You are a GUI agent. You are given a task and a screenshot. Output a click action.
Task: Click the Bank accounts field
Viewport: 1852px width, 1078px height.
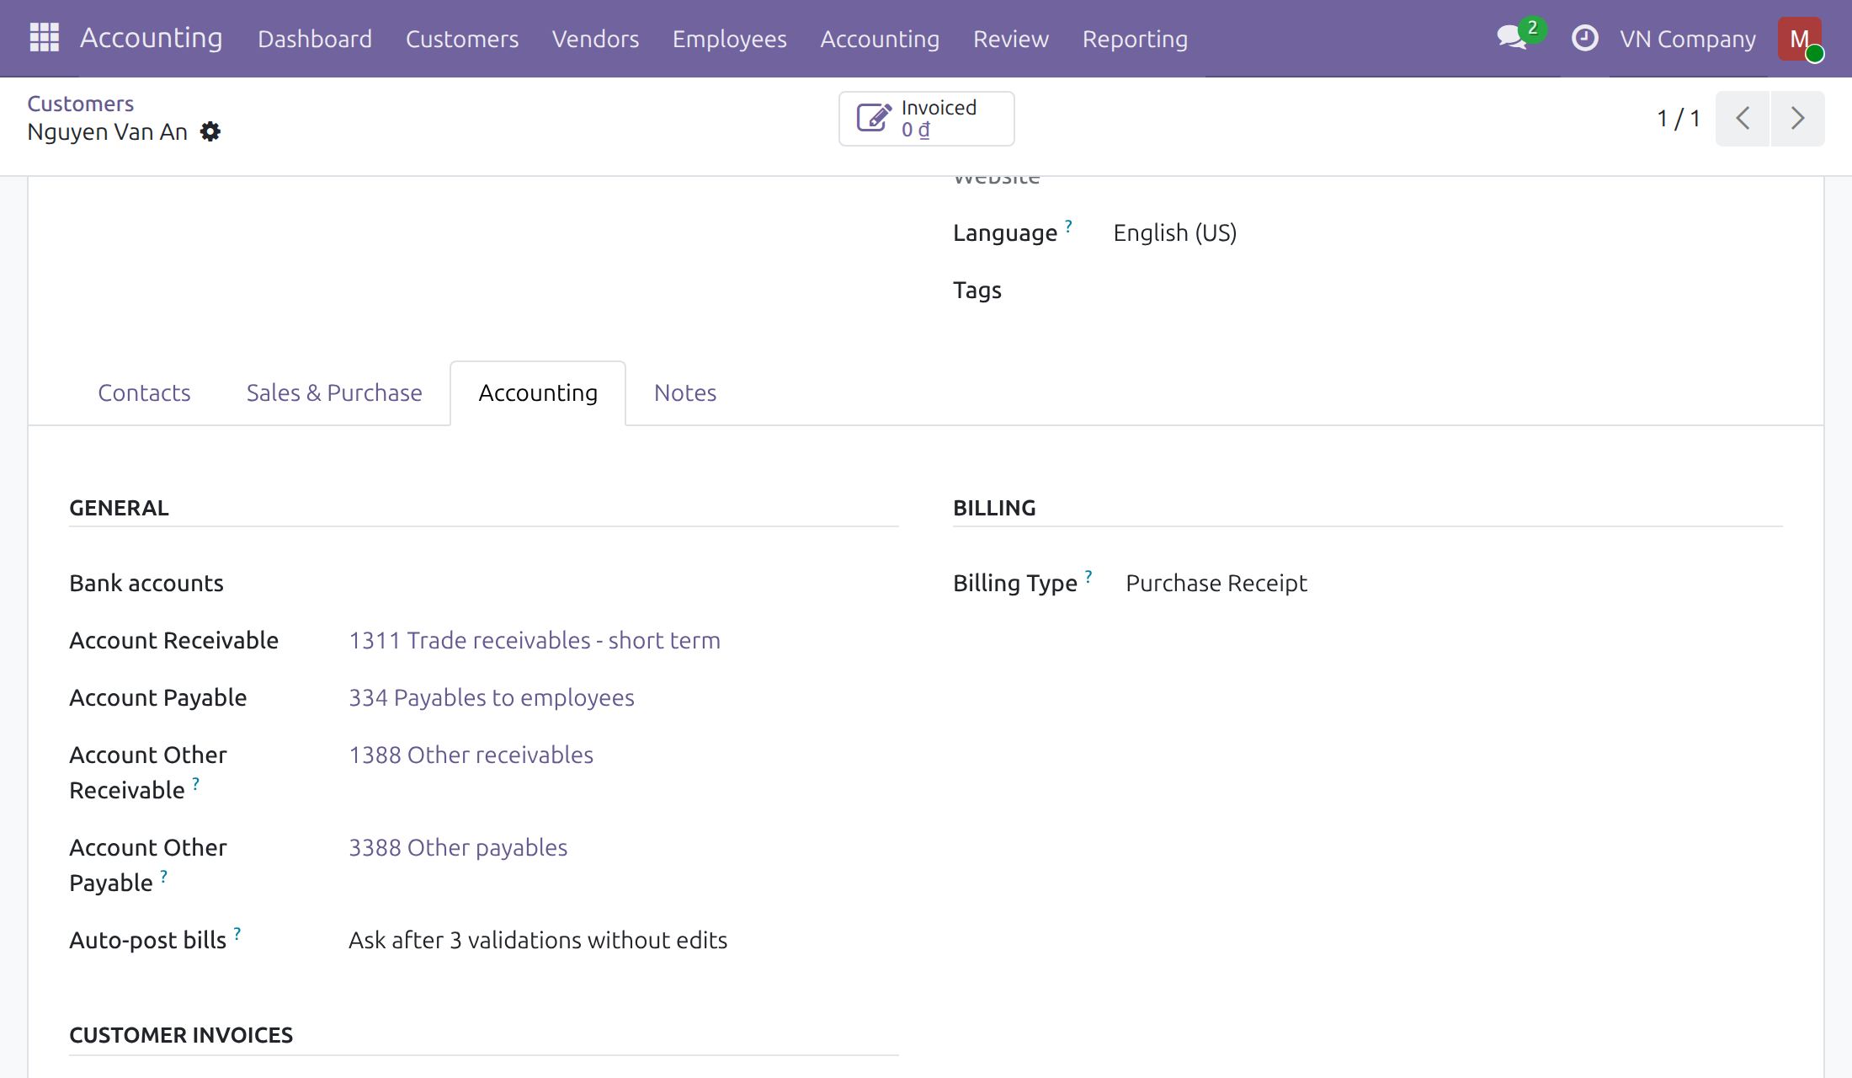point(146,584)
